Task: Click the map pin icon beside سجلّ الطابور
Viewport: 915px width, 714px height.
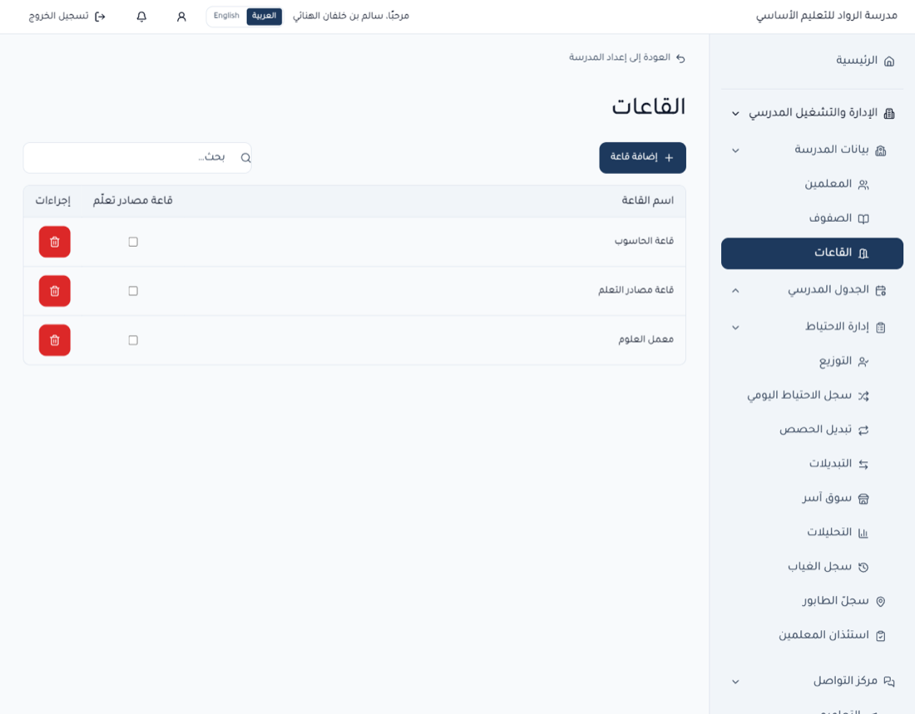Action: pyautogui.click(x=881, y=602)
